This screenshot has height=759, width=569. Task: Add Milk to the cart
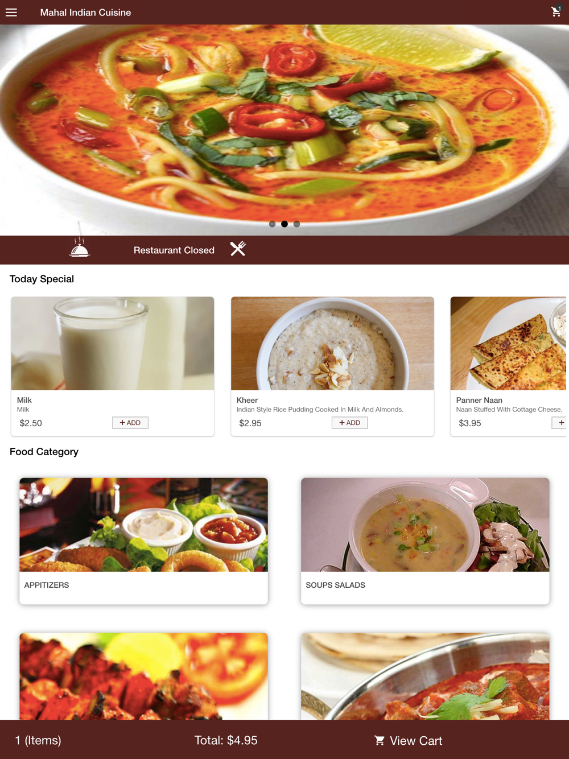[x=130, y=423]
